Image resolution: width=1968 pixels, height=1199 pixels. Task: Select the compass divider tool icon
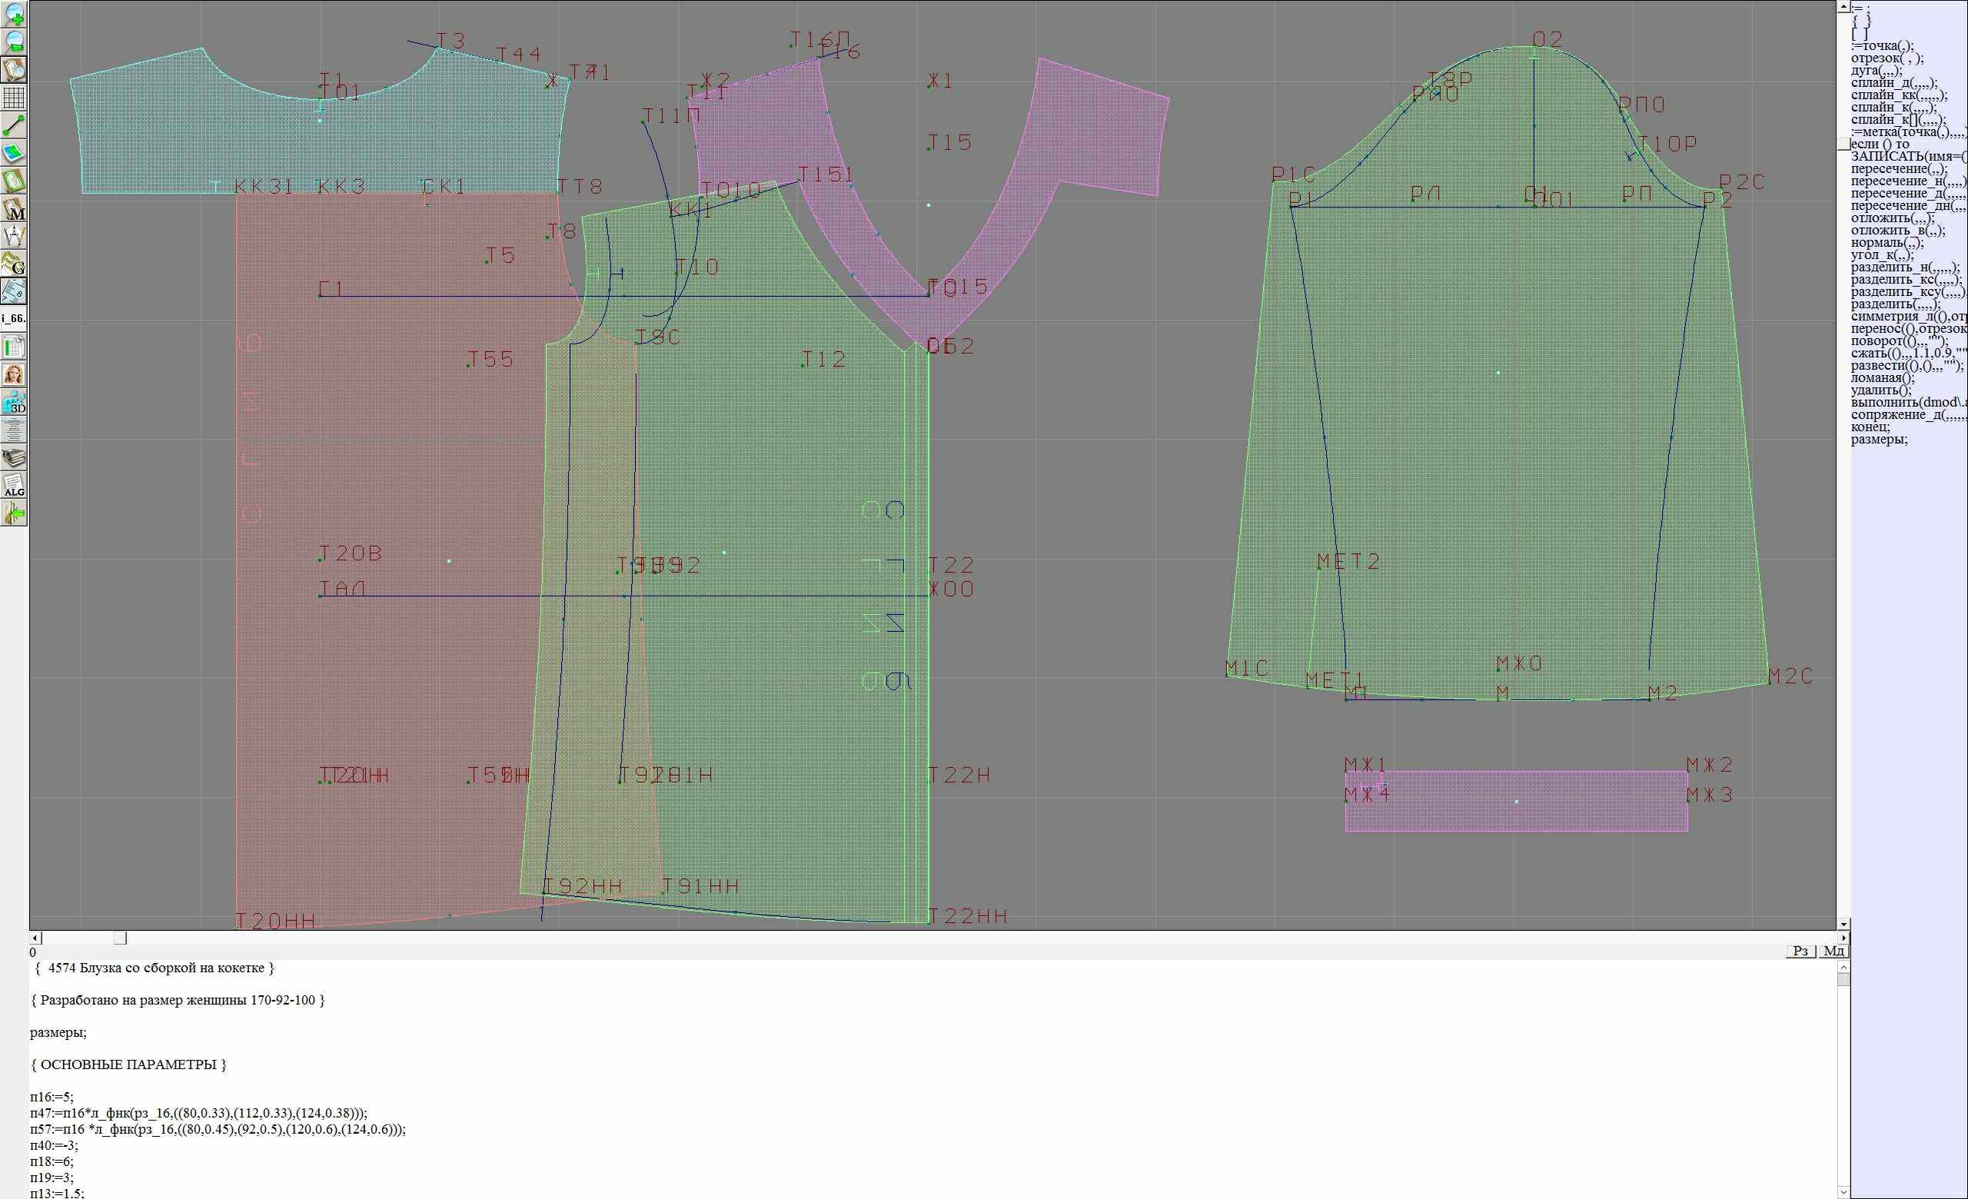coord(14,236)
